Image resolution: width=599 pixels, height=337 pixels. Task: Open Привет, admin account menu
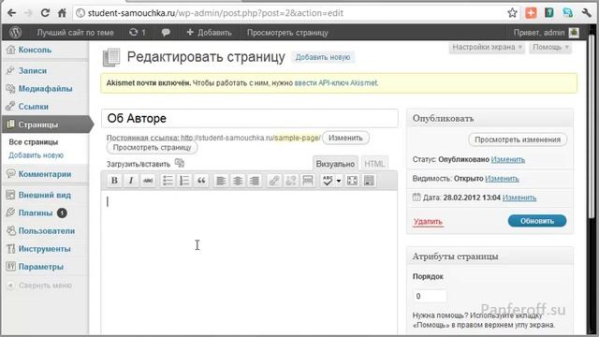click(546, 33)
